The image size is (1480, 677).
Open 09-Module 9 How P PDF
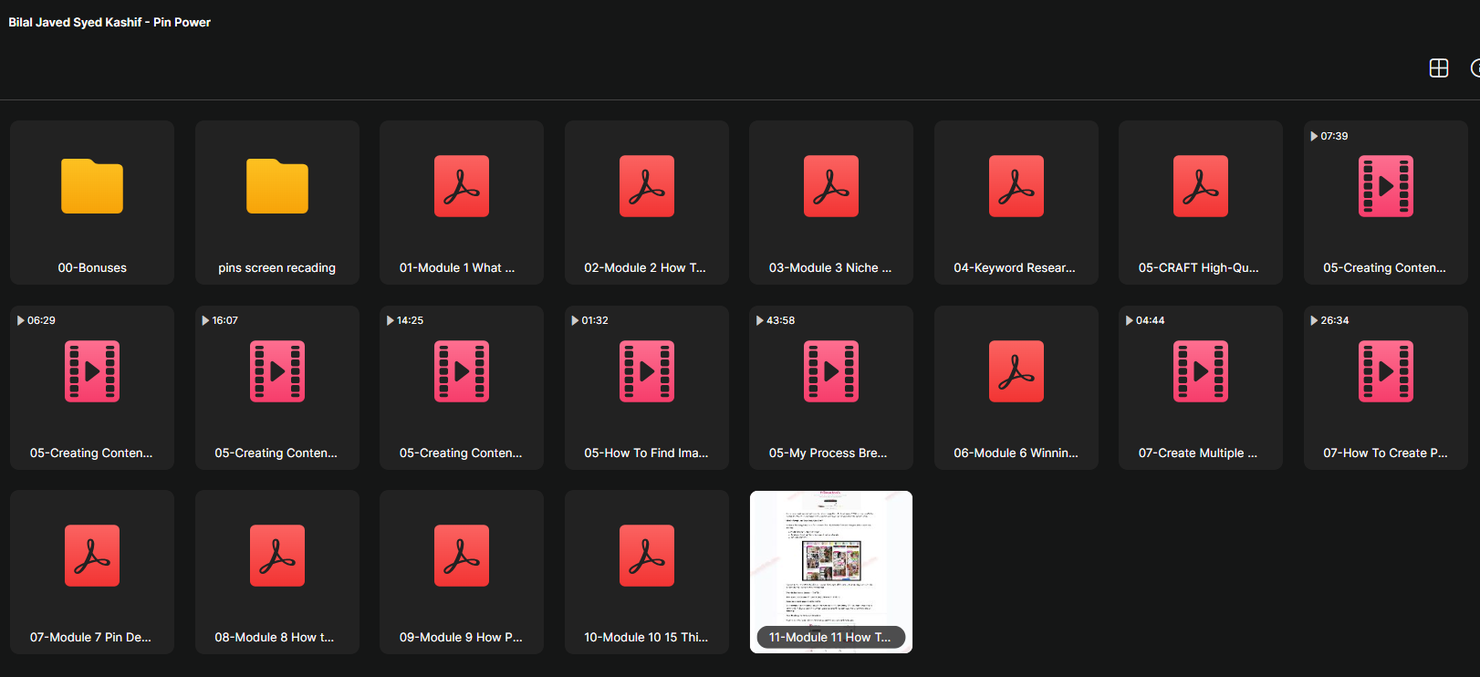point(462,572)
